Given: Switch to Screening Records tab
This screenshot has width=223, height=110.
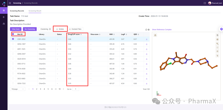Looking at the screenshot, I should pyautogui.click(x=17, y=11).
